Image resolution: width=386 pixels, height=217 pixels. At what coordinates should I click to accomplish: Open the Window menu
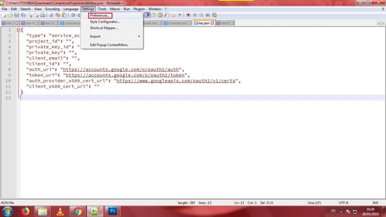(155, 9)
